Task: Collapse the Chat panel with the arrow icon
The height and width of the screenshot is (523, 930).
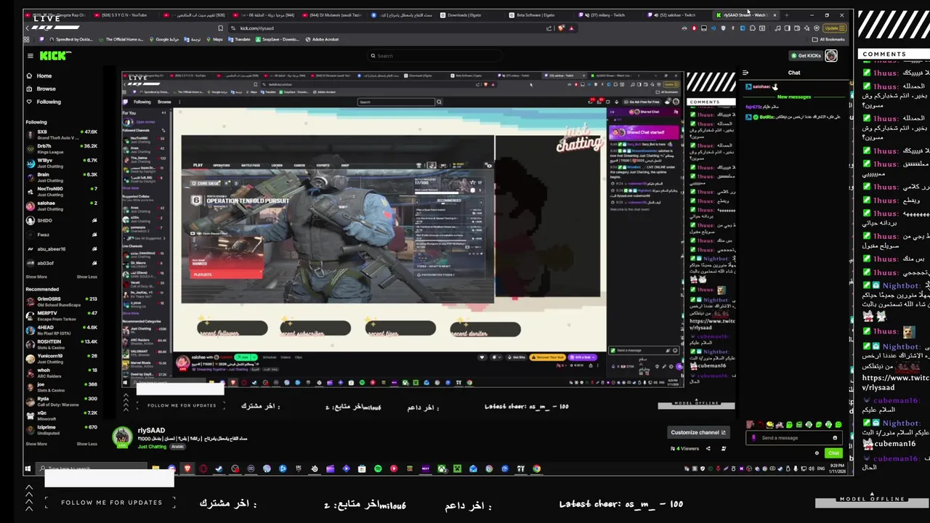Action: point(745,73)
